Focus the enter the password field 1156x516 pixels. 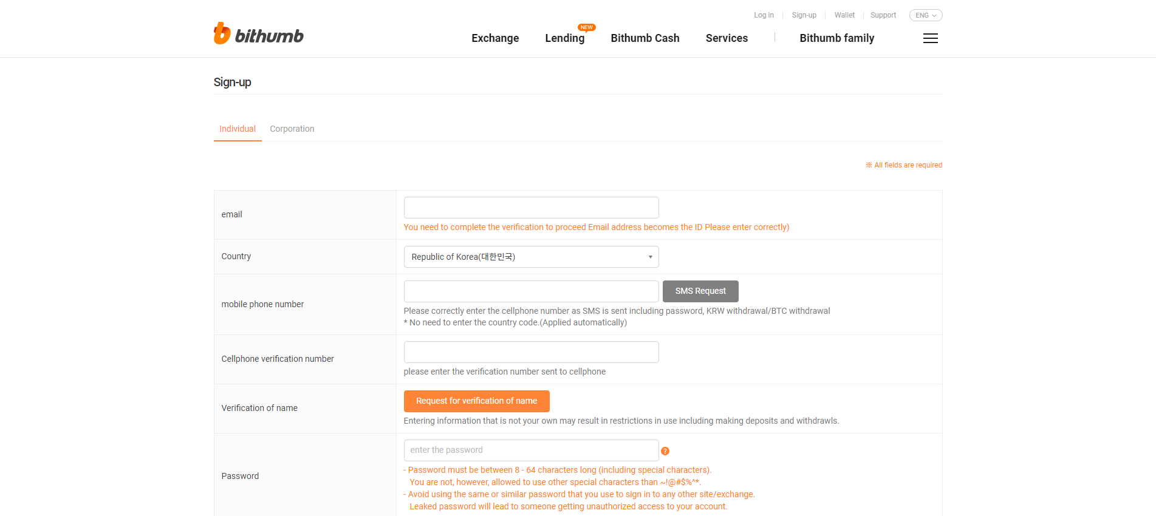point(531,450)
